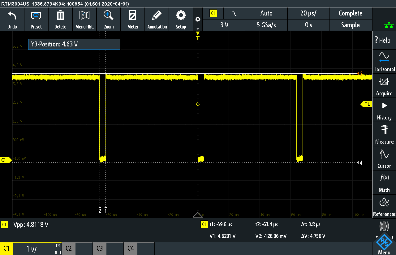Click the falling edge trigger slope icon
396x255 pixels.
[234, 13]
